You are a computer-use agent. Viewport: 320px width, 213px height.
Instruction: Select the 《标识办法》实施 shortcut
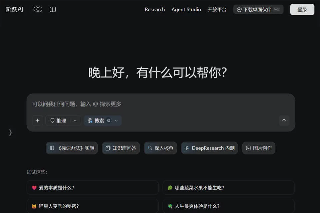tap(72, 148)
